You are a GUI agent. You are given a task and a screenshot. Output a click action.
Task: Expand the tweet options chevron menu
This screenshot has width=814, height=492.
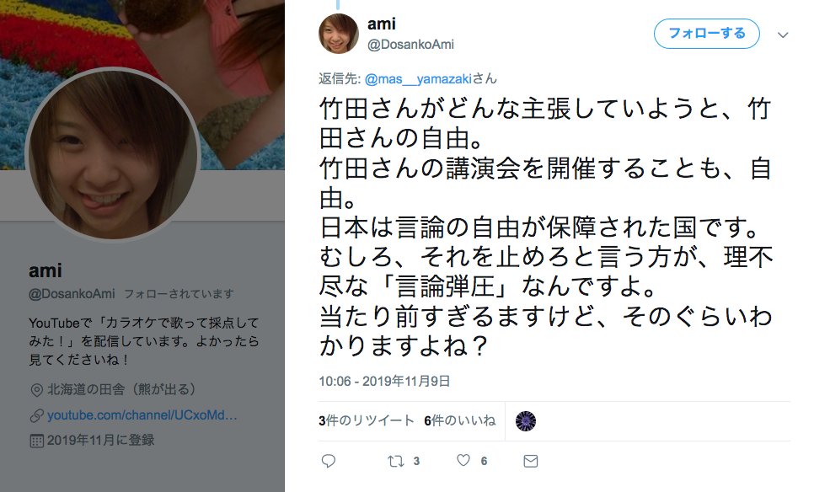tap(783, 35)
